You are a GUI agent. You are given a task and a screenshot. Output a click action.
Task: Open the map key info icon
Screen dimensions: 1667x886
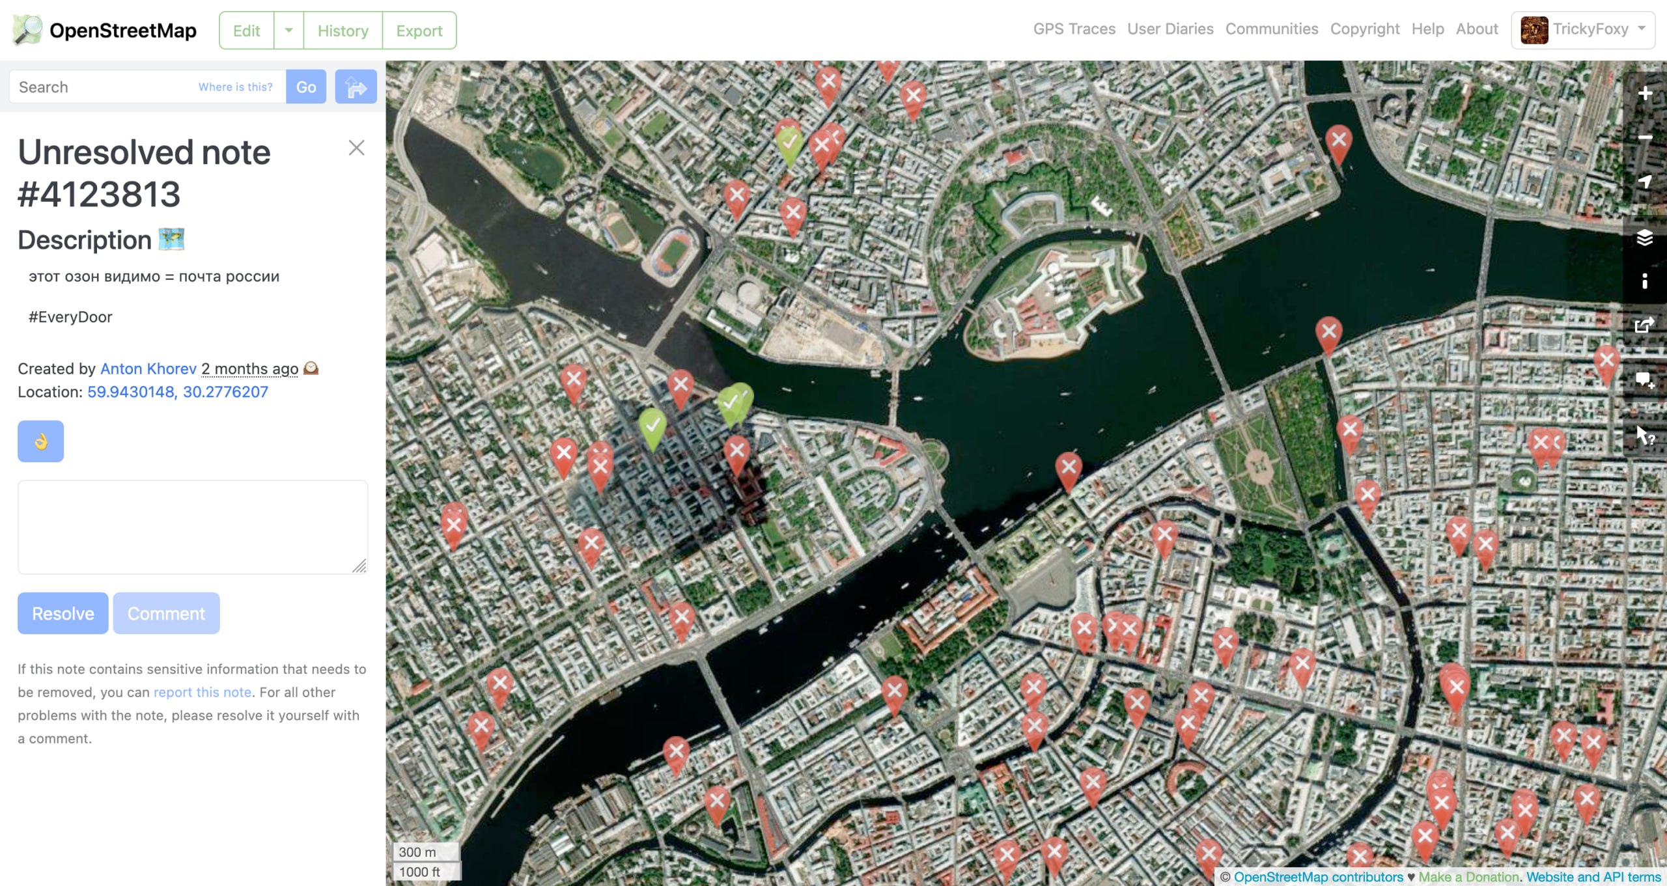[x=1645, y=281]
